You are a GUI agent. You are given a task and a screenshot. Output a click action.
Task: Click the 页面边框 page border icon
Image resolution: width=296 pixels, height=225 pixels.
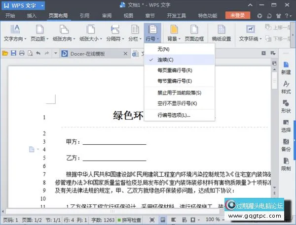[x=194, y=30]
